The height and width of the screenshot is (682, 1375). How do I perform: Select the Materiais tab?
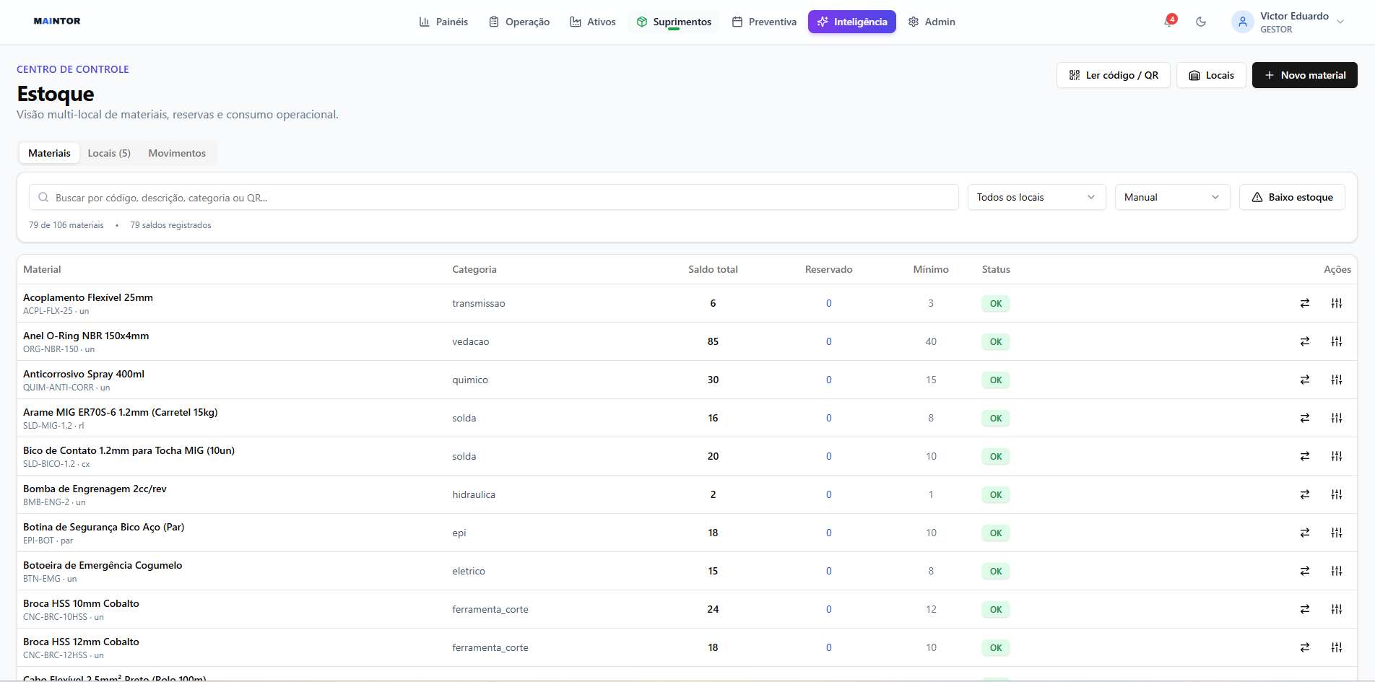coord(49,153)
